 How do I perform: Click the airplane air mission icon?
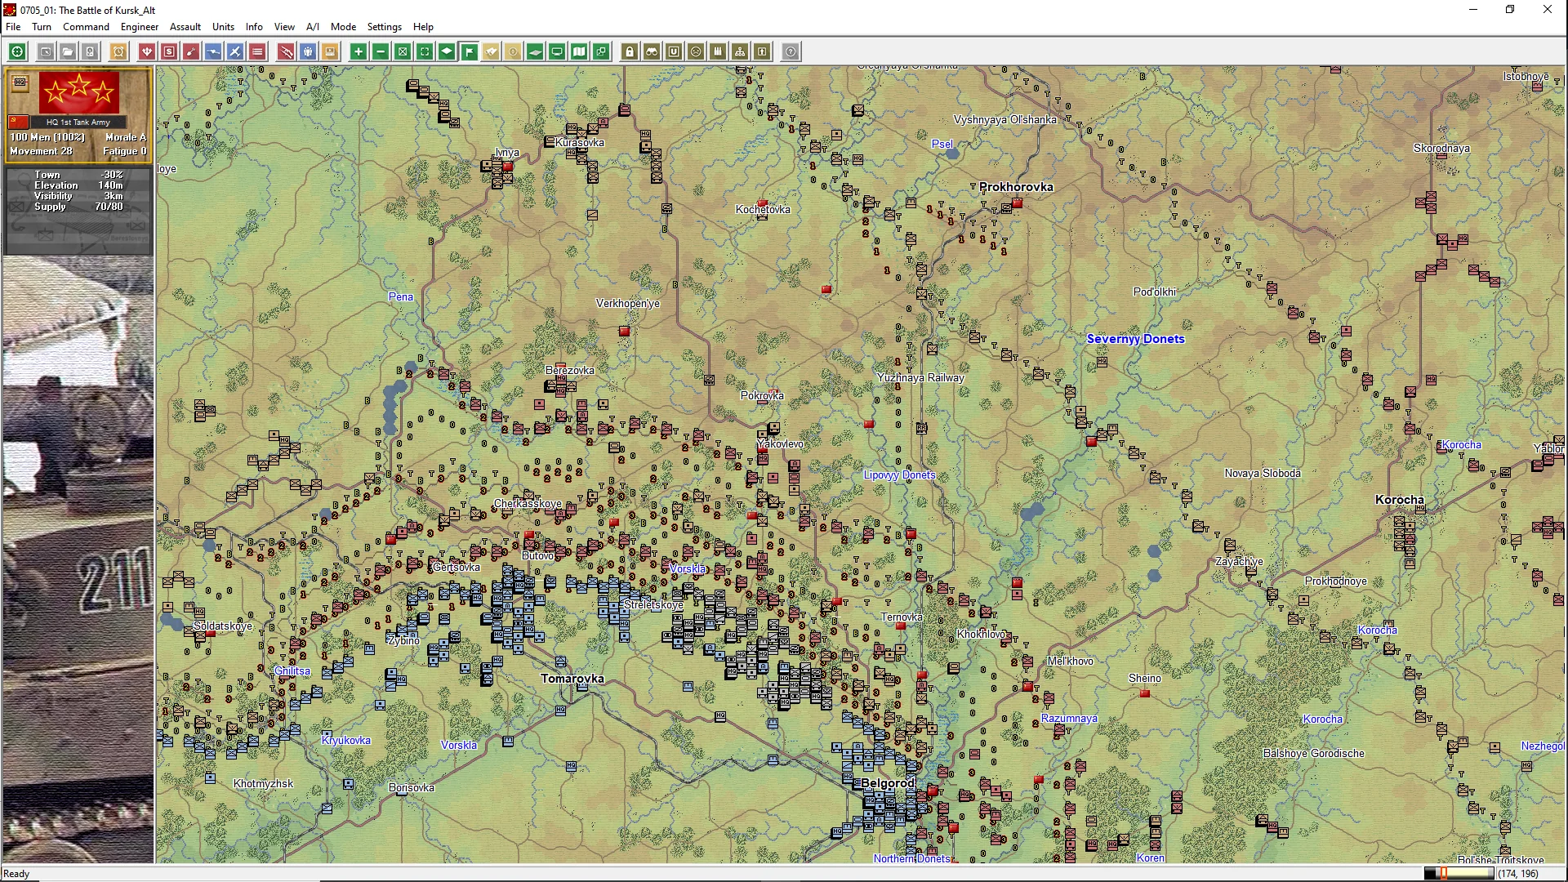pos(234,51)
